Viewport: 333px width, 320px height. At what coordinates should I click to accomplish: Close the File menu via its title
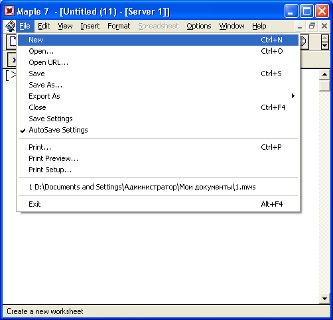pyautogui.click(x=25, y=26)
